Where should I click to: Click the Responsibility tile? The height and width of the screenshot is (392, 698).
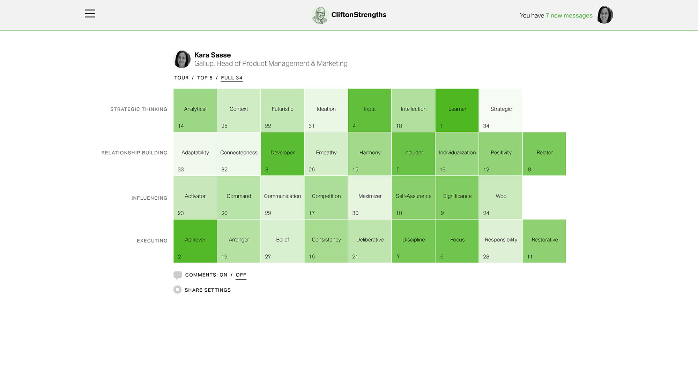click(x=500, y=241)
